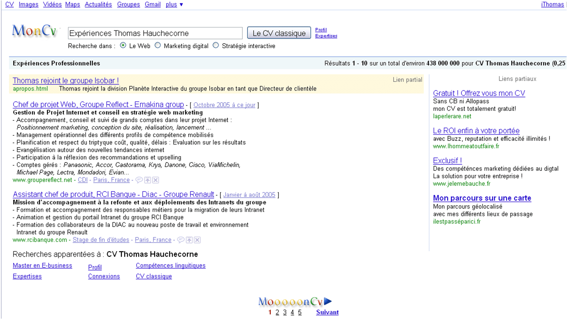This screenshot has width=567, height=319.
Task: Select the 'Stratégie interactive' radio button
Action: point(215,45)
